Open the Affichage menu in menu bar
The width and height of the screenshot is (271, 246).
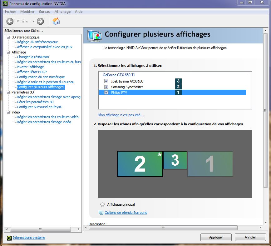click(x=62, y=12)
